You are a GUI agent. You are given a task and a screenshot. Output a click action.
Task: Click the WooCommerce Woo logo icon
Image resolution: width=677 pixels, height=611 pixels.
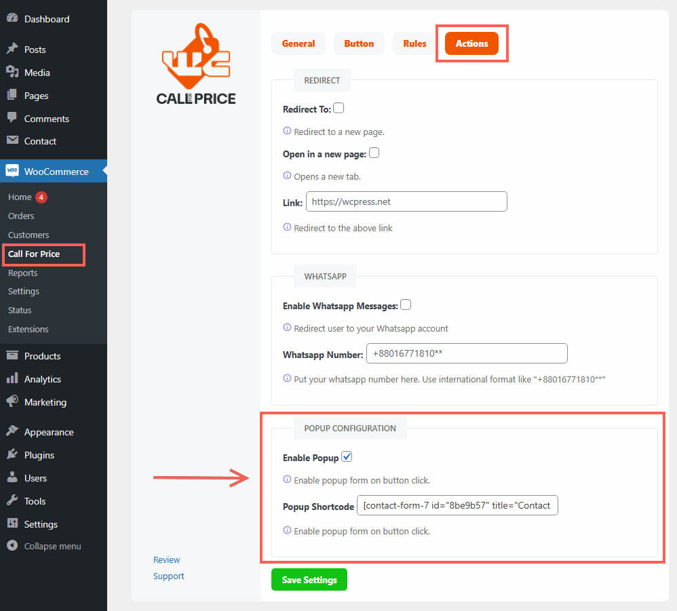click(12, 171)
